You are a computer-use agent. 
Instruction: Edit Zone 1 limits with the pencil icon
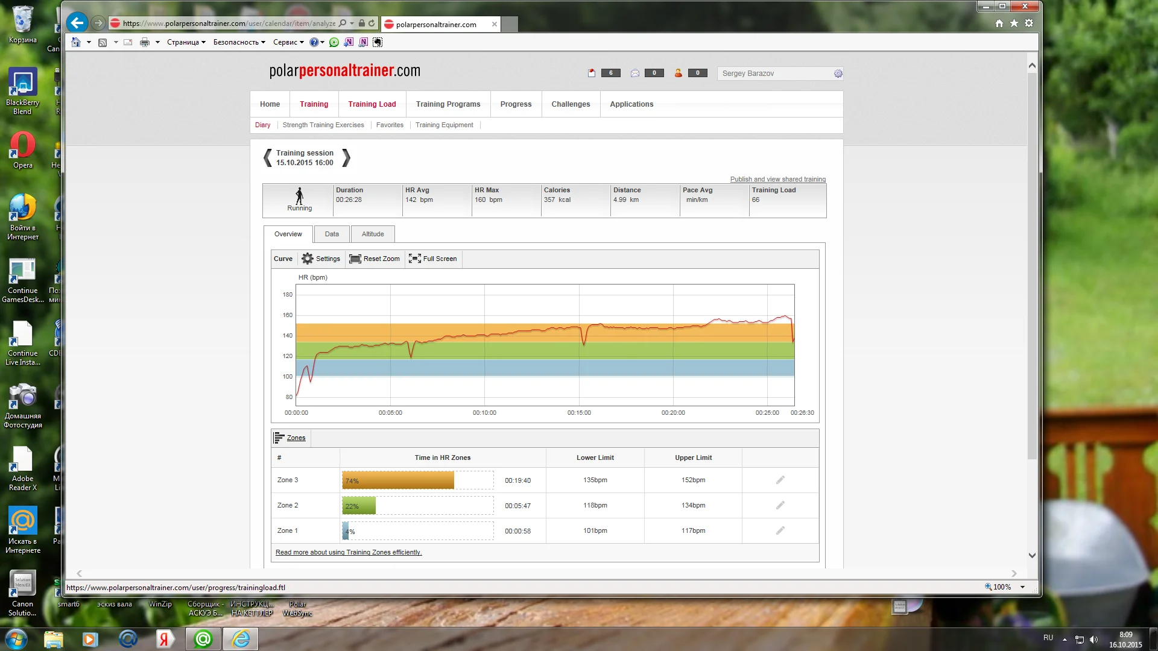(x=780, y=530)
